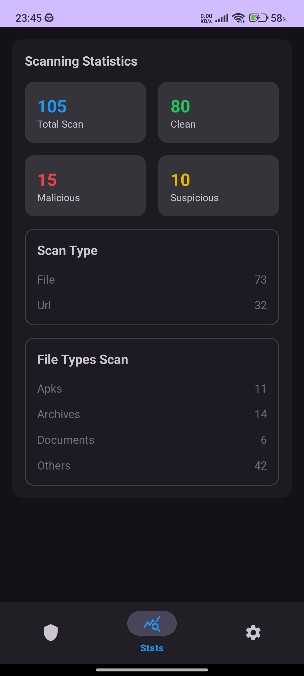
Task: Tap the Documents file type row
Action: (x=152, y=440)
